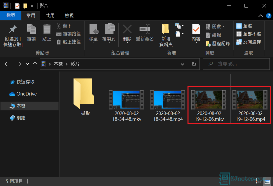This screenshot has height=186, width=273.
Task: Click 反向選擇 invert selection button
Action: click(248, 42)
